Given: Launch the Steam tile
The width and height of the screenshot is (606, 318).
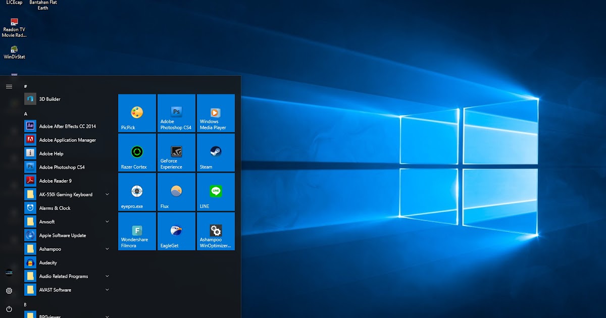Looking at the screenshot, I should (216, 152).
